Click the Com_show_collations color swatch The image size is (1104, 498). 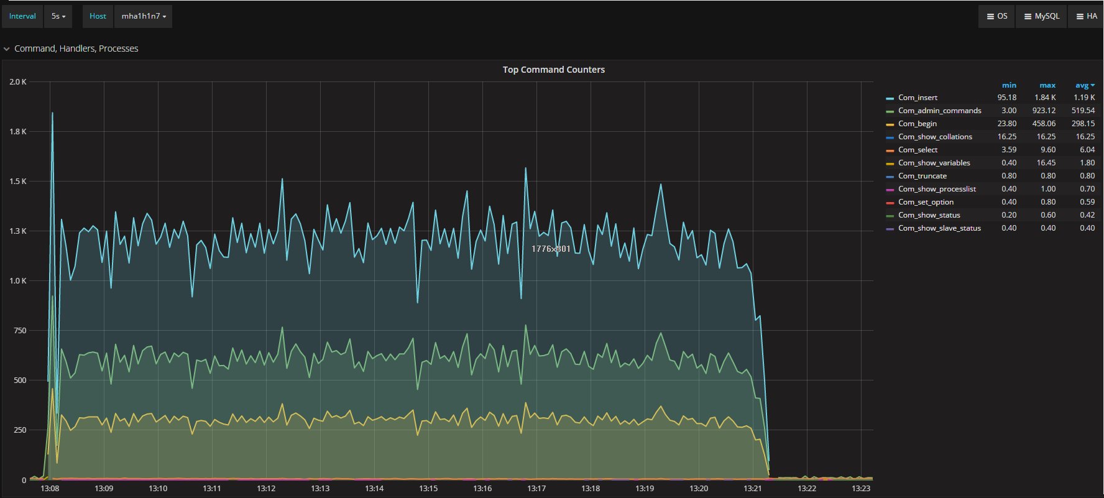pos(890,137)
